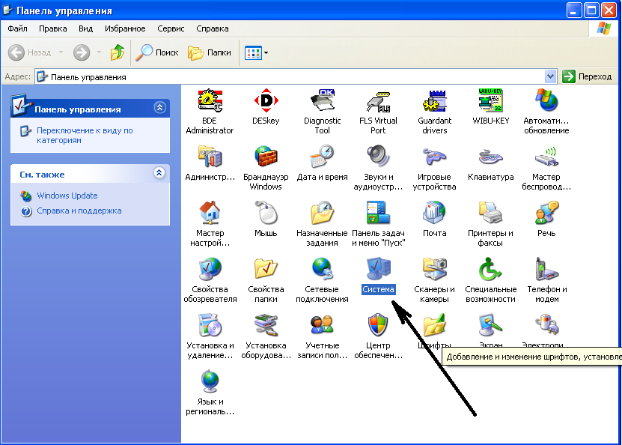Toggle the Папки folders pane
The height and width of the screenshot is (445, 622).
[x=210, y=52]
